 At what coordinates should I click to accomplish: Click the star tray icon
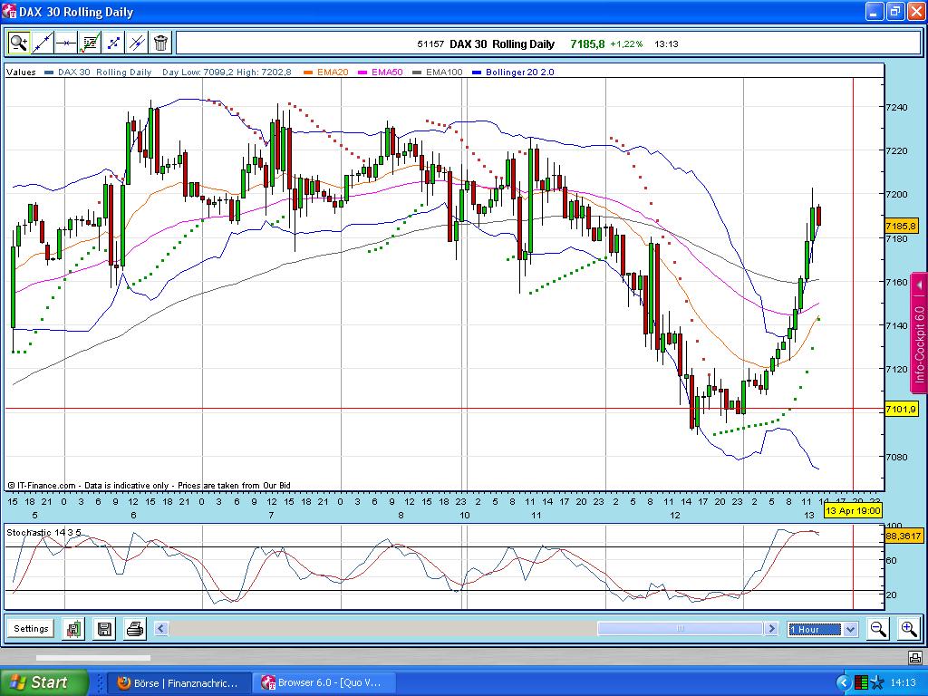pos(877,683)
